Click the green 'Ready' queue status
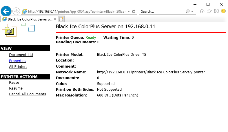This screenshot has height=132, width=228. pos(91,37)
